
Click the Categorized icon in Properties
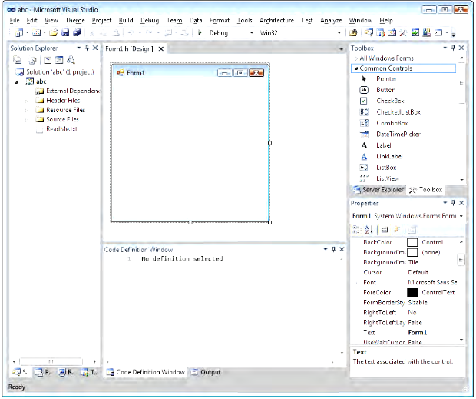coord(357,230)
